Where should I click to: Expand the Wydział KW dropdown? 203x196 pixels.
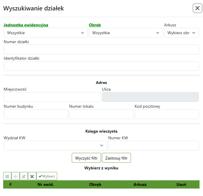[x=55, y=145]
